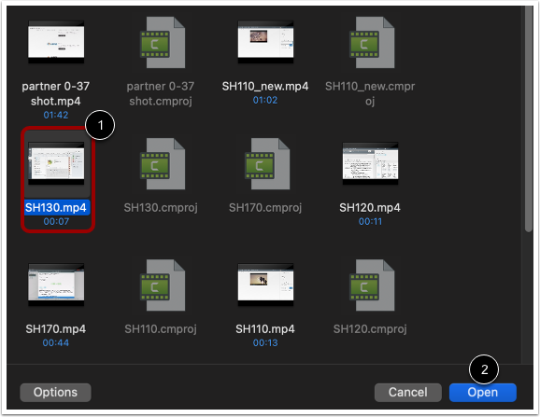Click the file list vertical scrollbar
Screen dimensions: 540x417
529,118
